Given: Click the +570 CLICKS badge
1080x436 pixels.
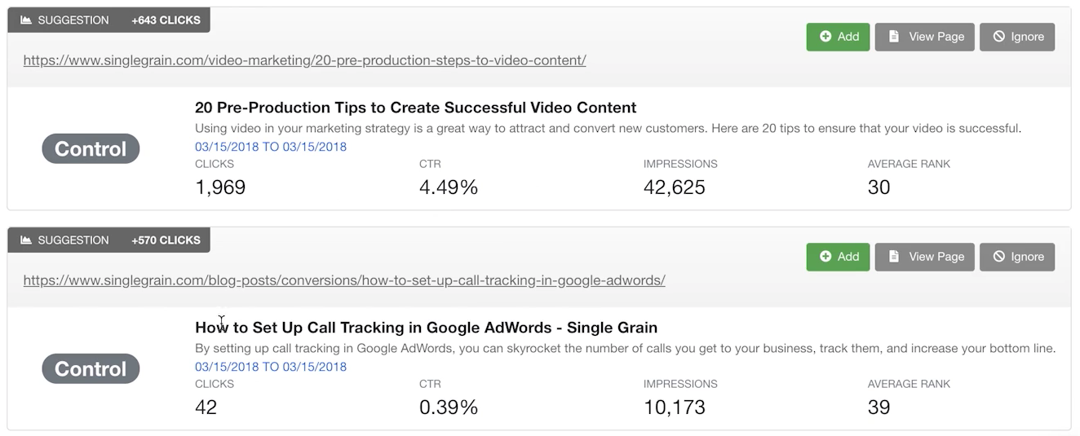Looking at the screenshot, I should click(x=166, y=240).
